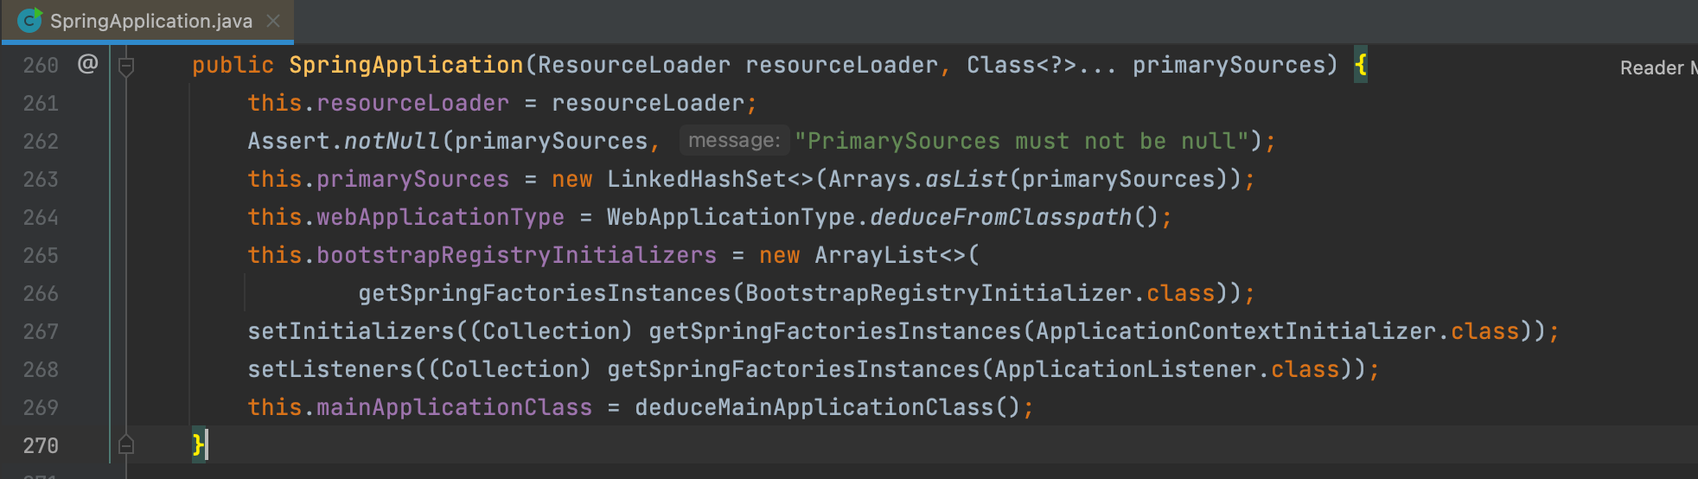
Task: Click the 'message:' parameter hint on line 262
Action: click(734, 140)
